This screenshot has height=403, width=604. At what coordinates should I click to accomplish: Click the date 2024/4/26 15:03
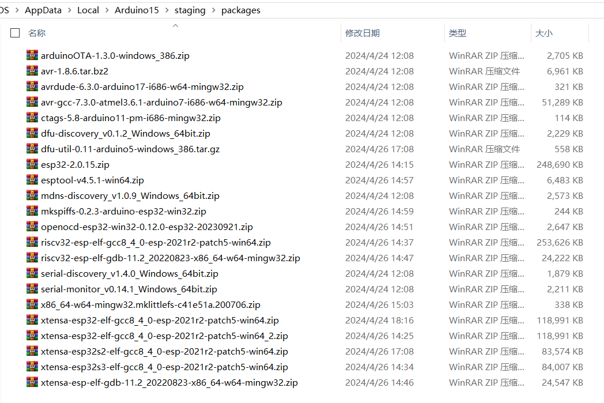click(x=379, y=305)
